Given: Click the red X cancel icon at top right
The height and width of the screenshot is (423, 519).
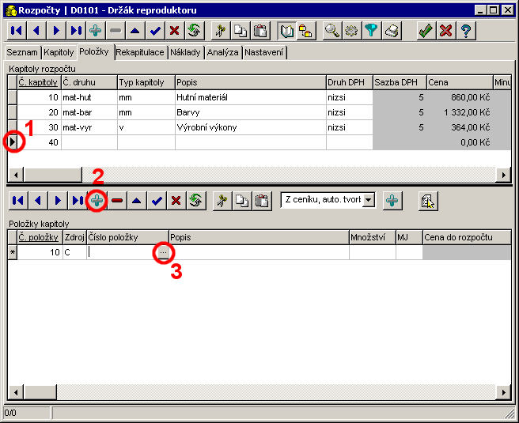Looking at the screenshot, I should [446, 31].
